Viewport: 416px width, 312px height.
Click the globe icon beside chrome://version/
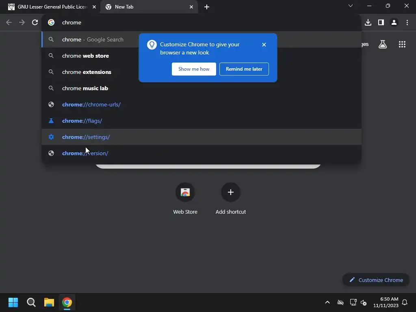click(x=51, y=153)
